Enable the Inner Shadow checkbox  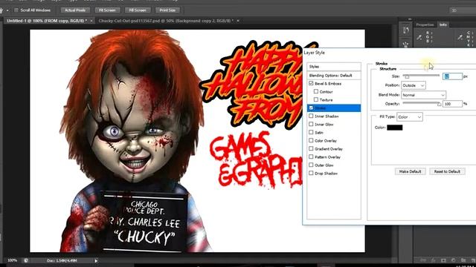[311, 116]
